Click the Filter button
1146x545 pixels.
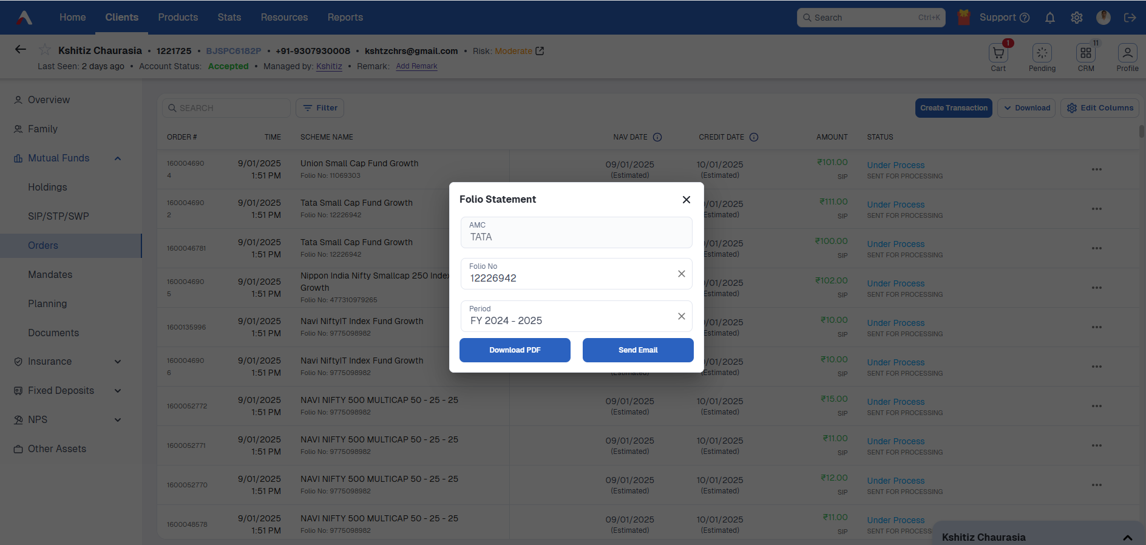(x=320, y=108)
